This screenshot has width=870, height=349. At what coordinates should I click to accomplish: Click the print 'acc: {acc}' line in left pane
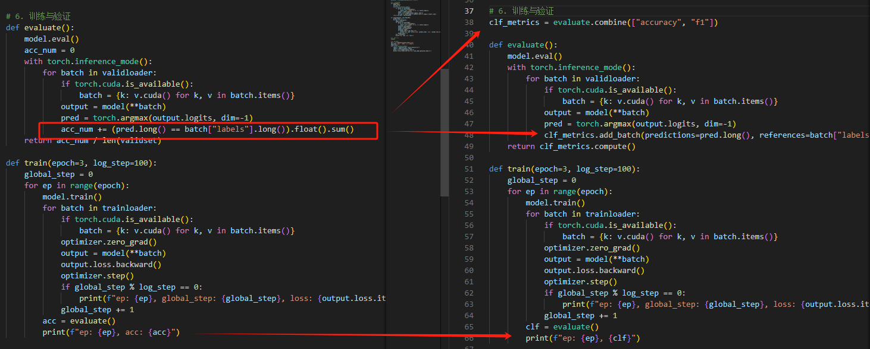point(111,332)
